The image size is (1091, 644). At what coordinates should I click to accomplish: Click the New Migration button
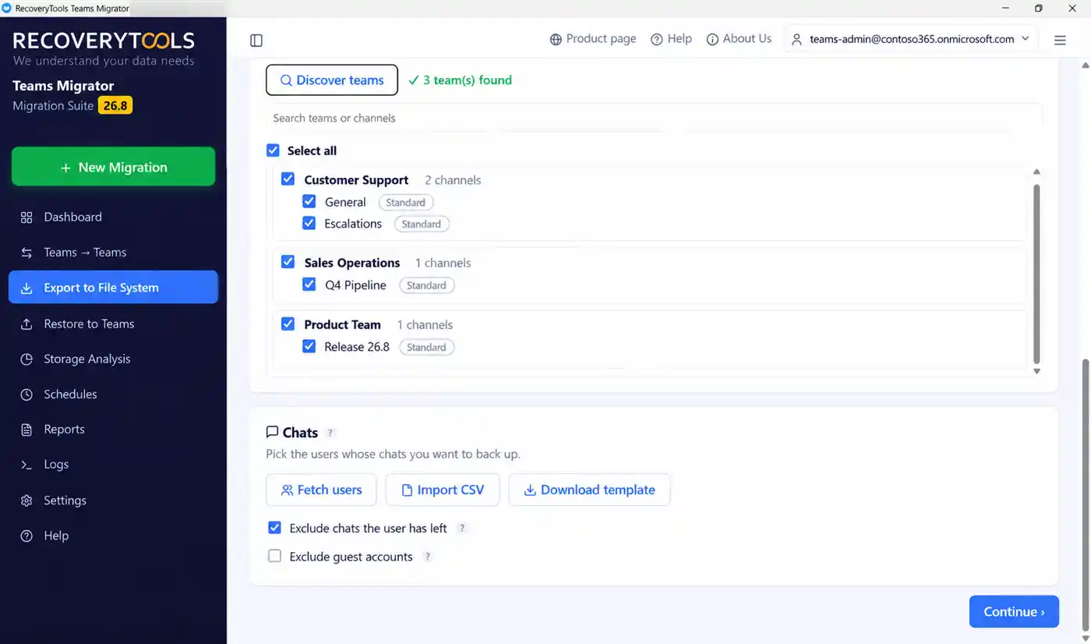pyautogui.click(x=113, y=167)
